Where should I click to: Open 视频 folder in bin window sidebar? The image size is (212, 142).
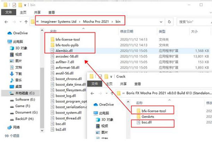[x=16, y=55]
